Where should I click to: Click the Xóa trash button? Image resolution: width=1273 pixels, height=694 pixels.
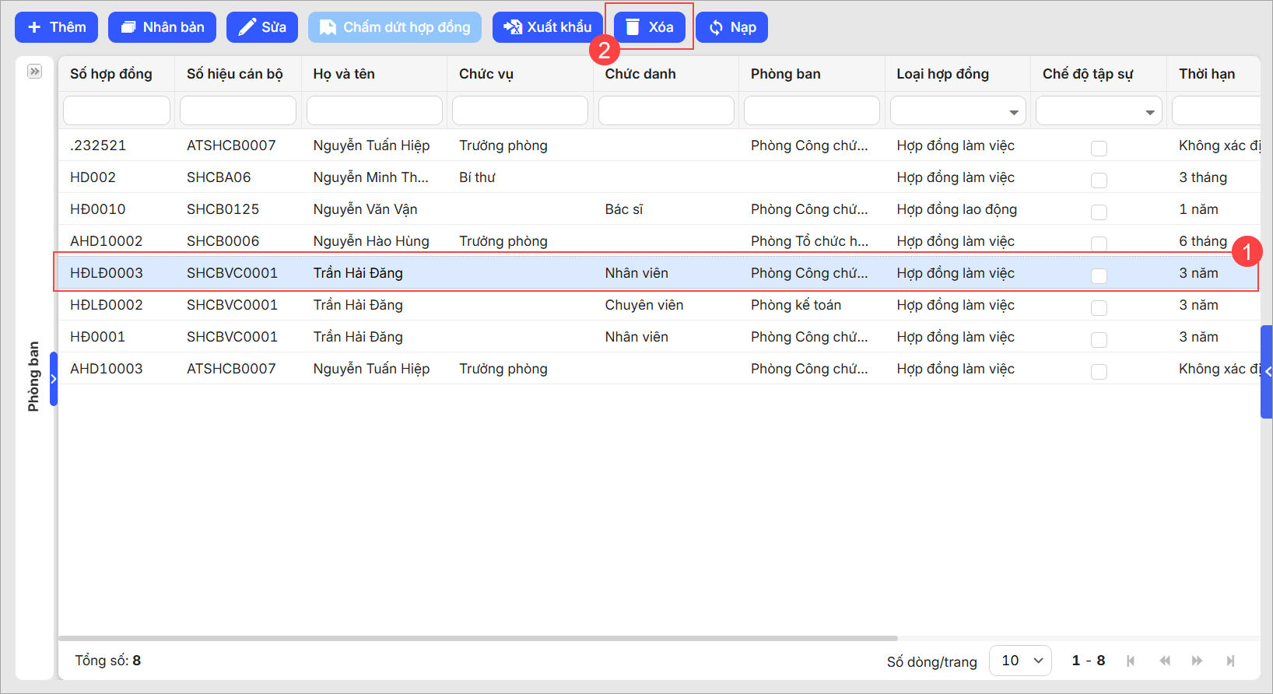(x=649, y=27)
